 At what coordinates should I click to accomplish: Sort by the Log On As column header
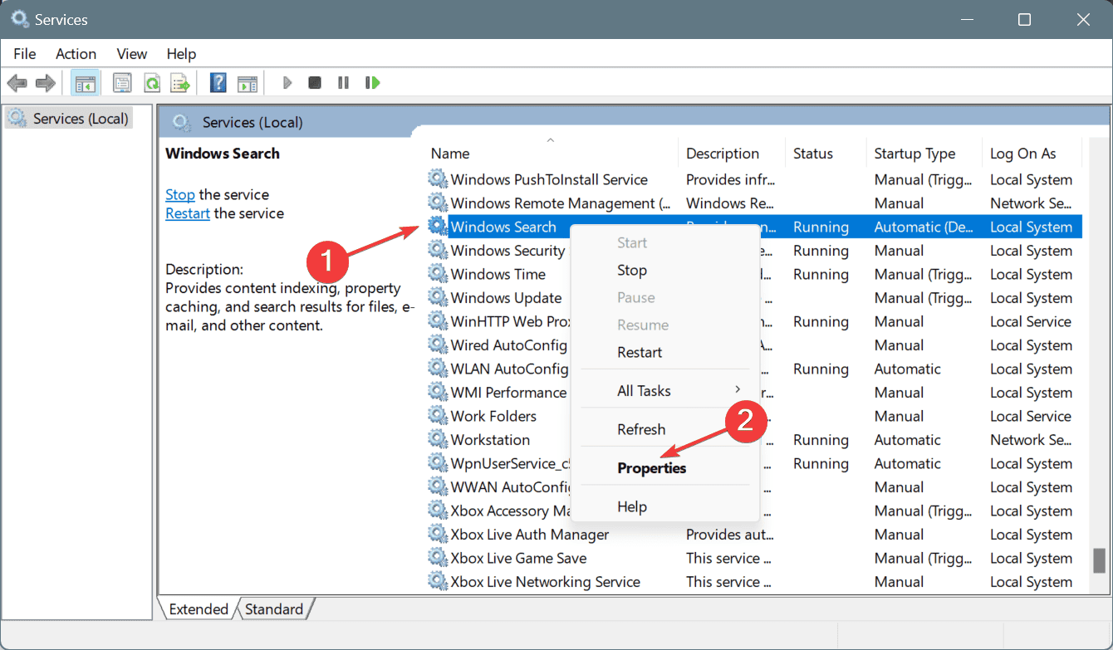[1032, 154]
